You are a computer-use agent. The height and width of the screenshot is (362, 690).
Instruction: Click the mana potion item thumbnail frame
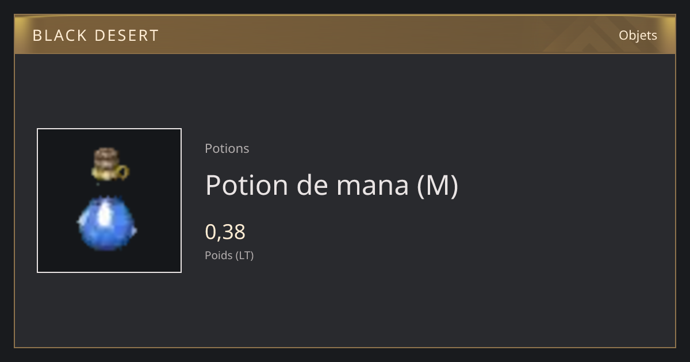pyautogui.click(x=109, y=201)
